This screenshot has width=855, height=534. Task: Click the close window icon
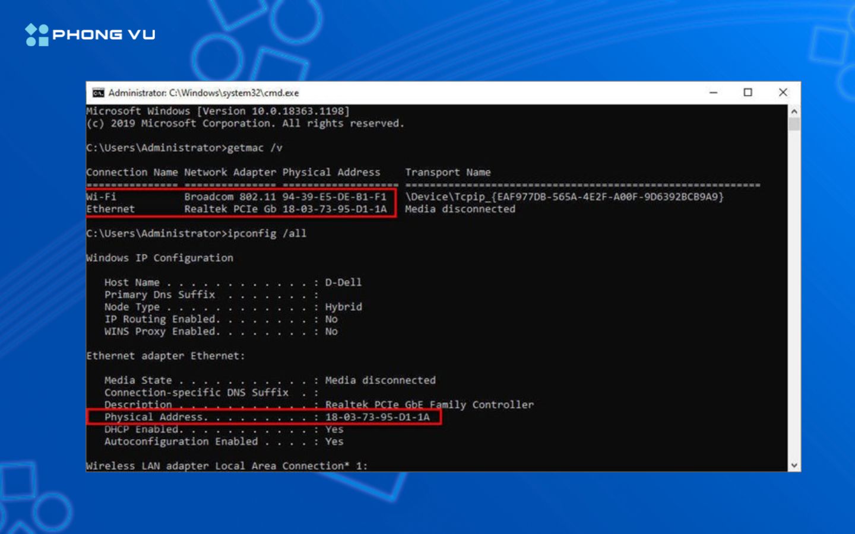783,93
